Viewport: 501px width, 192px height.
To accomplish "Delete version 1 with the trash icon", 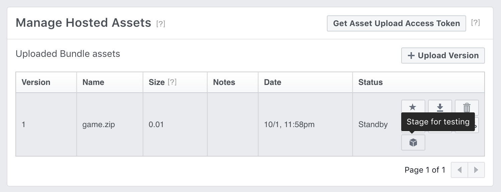I will 467,107.
